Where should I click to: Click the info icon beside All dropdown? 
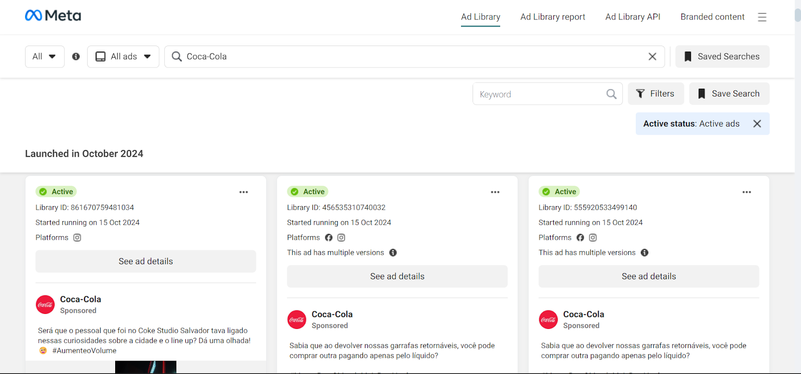click(x=76, y=57)
